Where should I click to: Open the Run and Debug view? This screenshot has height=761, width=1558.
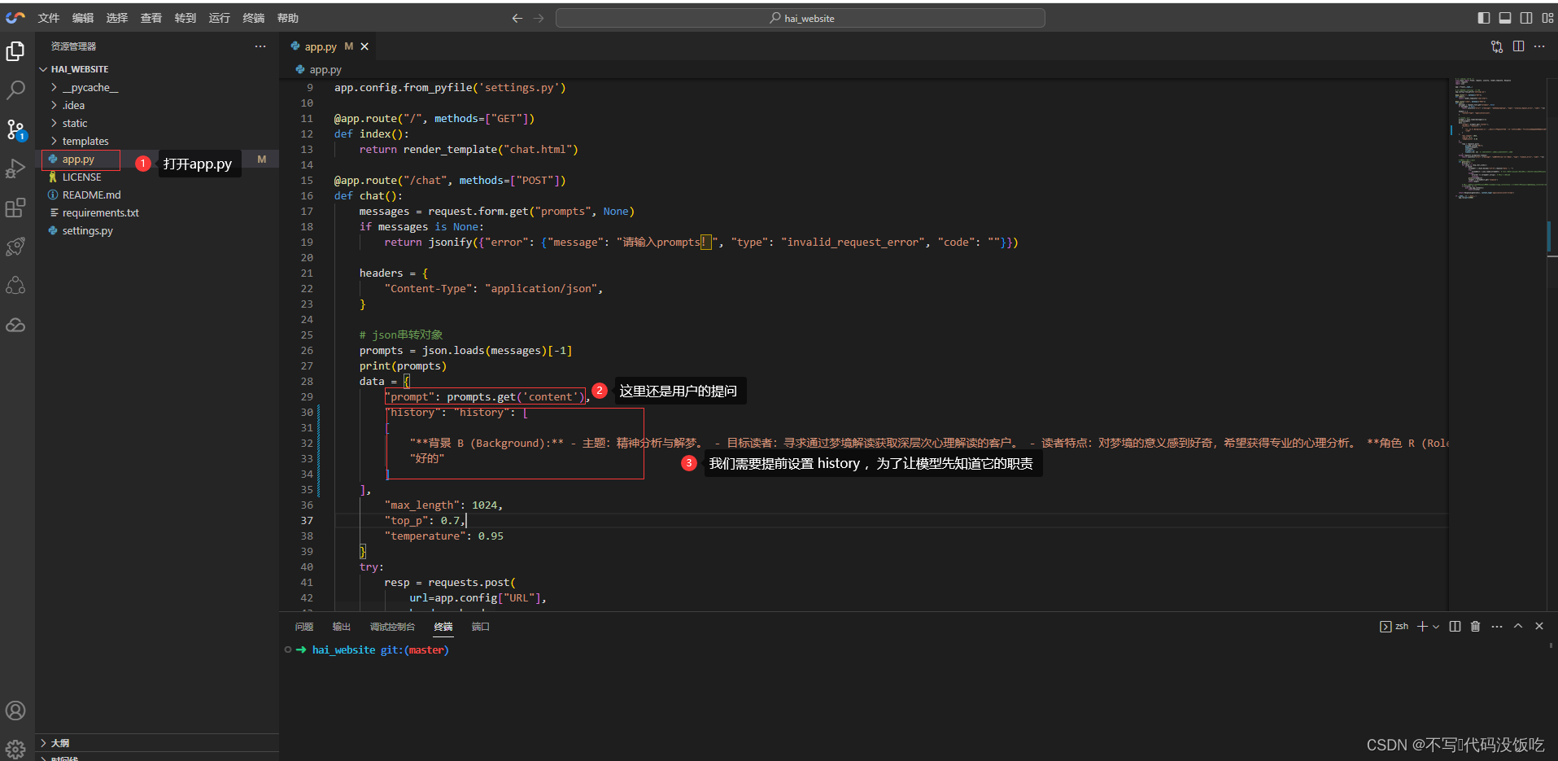point(15,168)
